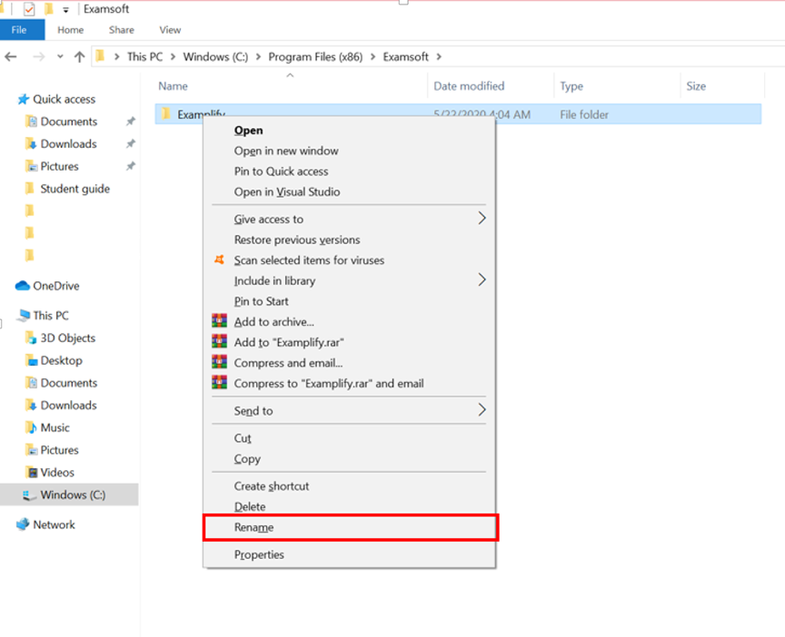Open Student guide folder in sidebar
The width and height of the screenshot is (785, 637).
point(75,189)
